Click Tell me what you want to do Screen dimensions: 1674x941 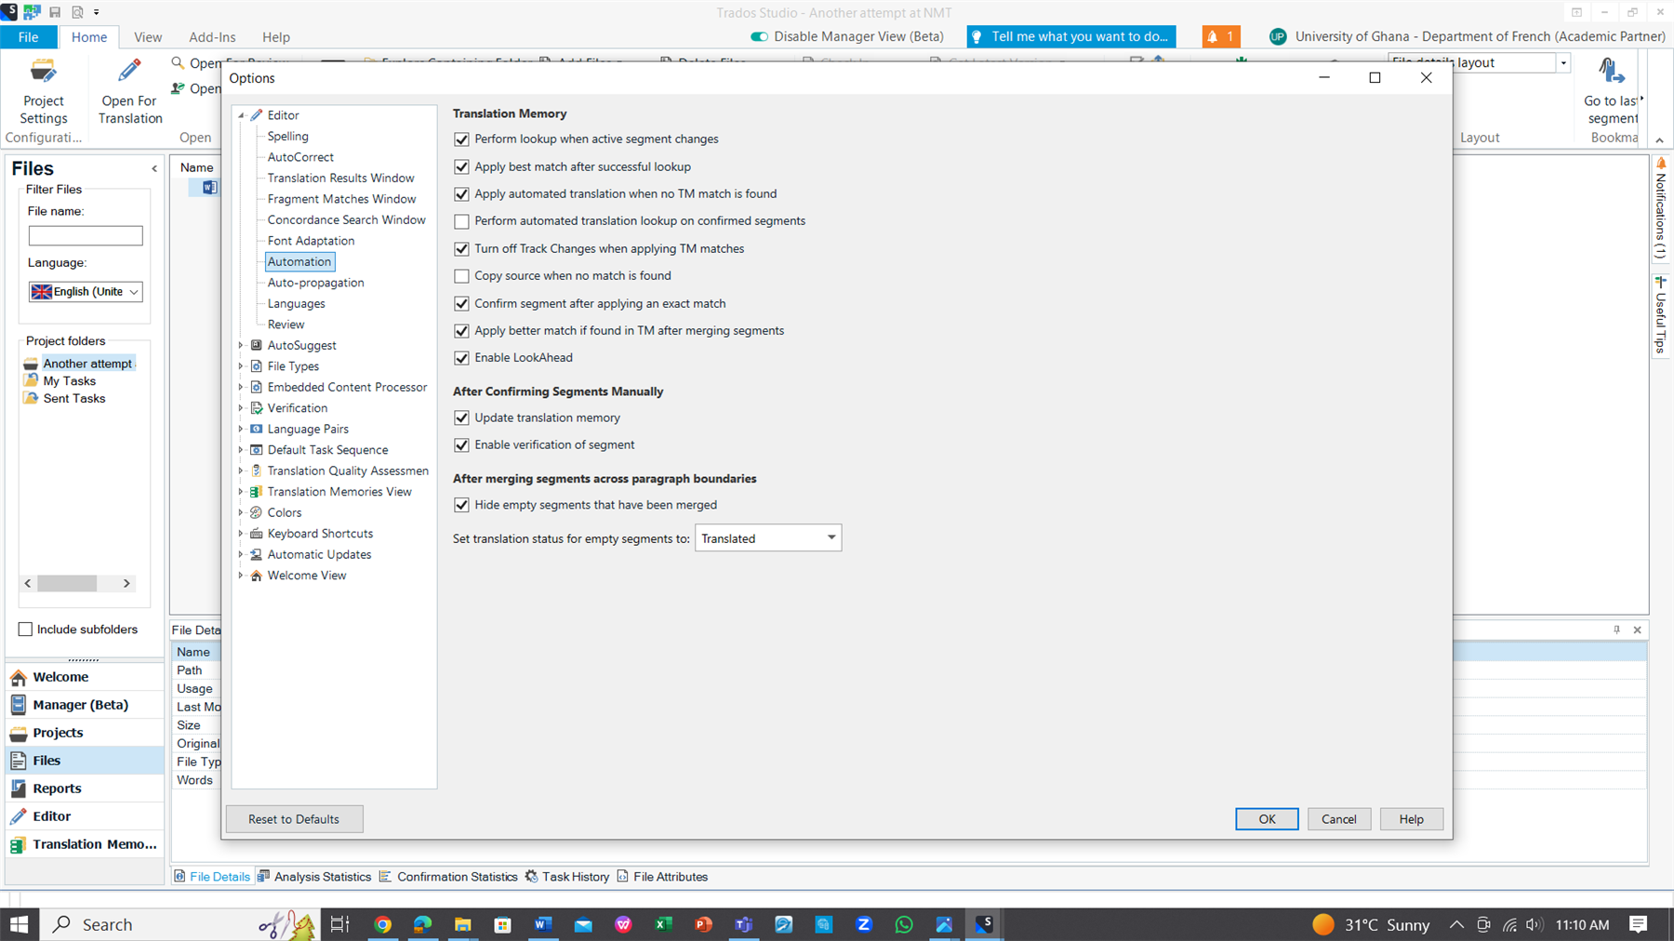(1071, 36)
